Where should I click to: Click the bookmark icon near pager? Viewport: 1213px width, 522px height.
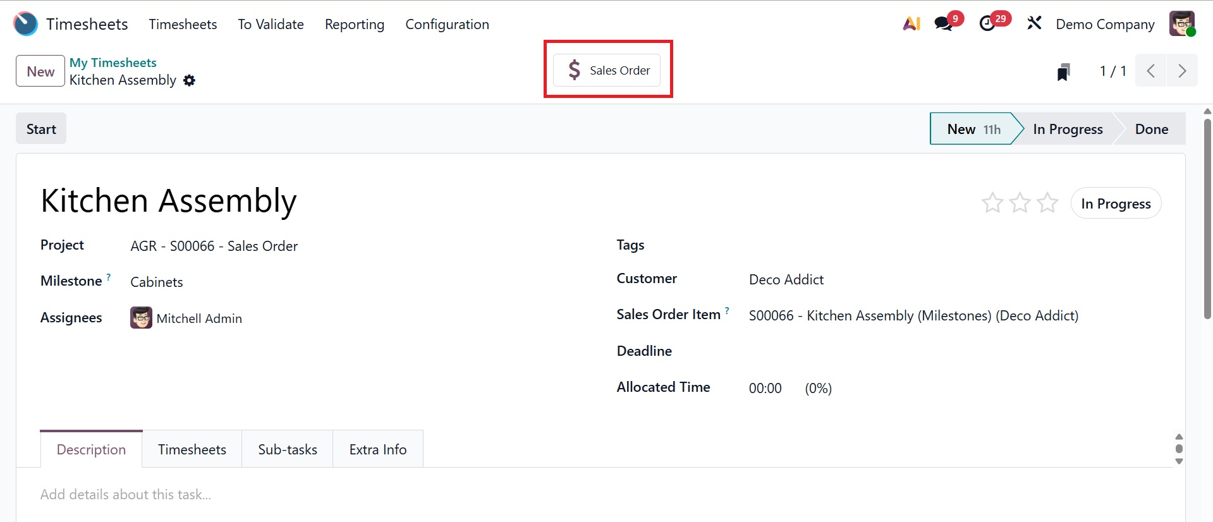1064,71
